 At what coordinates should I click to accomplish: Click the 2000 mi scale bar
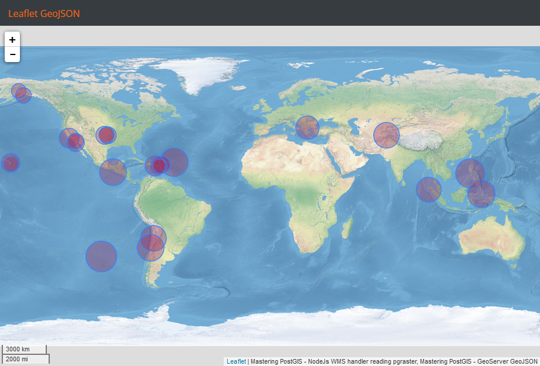pos(26,359)
